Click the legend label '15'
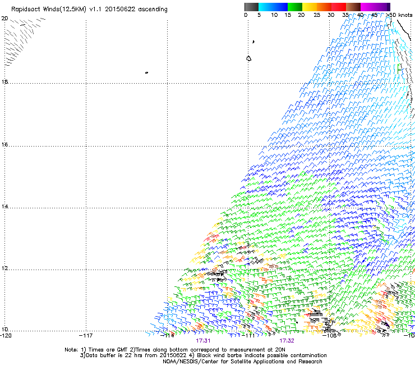Image resolution: width=415 pixels, height=365 pixels. [288, 15]
